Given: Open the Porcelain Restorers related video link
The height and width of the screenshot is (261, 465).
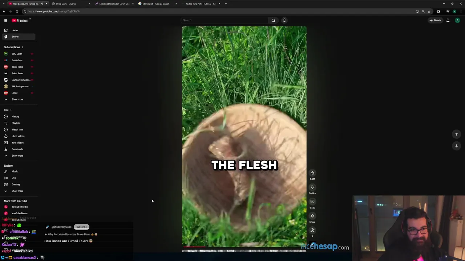Looking at the screenshot, I should tap(71, 234).
